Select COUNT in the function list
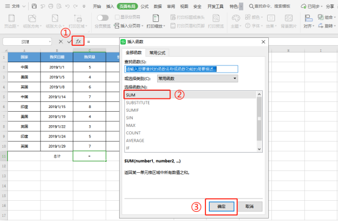338x221 pixels. tap(190, 133)
